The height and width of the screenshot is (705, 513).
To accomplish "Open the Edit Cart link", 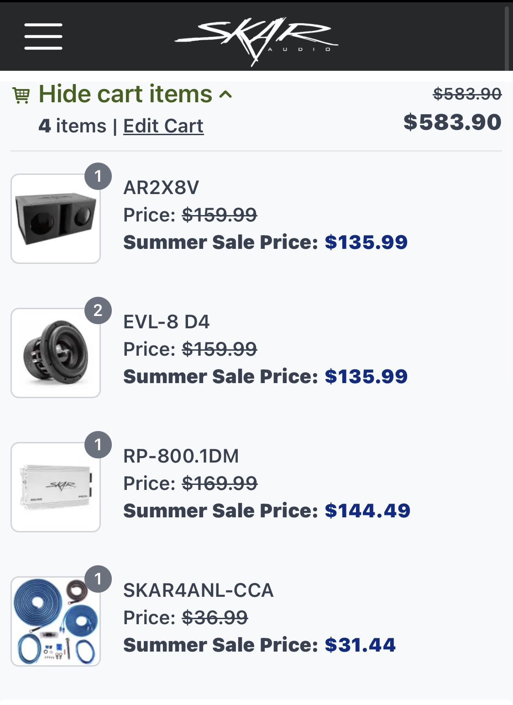I will (x=163, y=126).
